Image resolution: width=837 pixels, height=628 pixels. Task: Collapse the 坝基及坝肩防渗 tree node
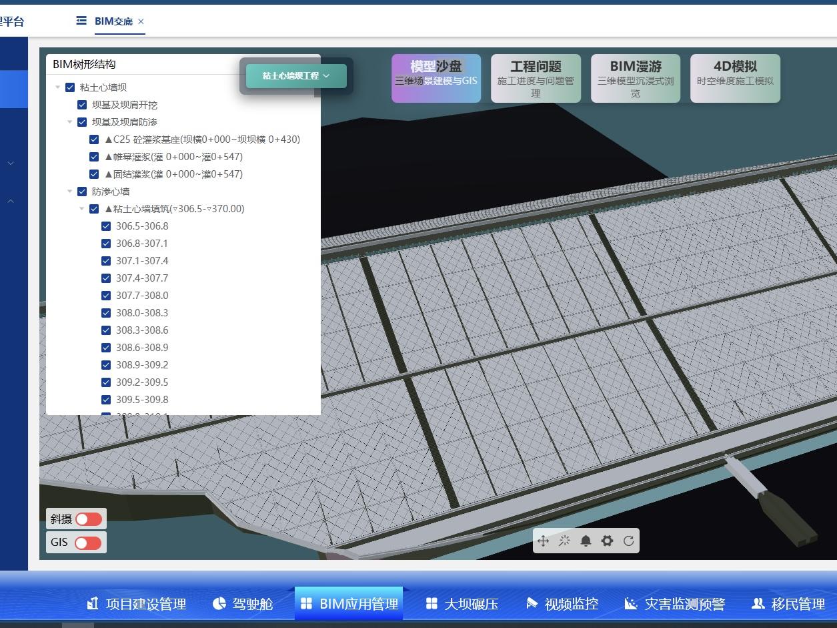click(69, 122)
